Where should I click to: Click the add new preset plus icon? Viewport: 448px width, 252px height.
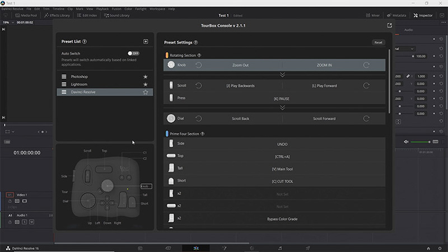(x=146, y=41)
